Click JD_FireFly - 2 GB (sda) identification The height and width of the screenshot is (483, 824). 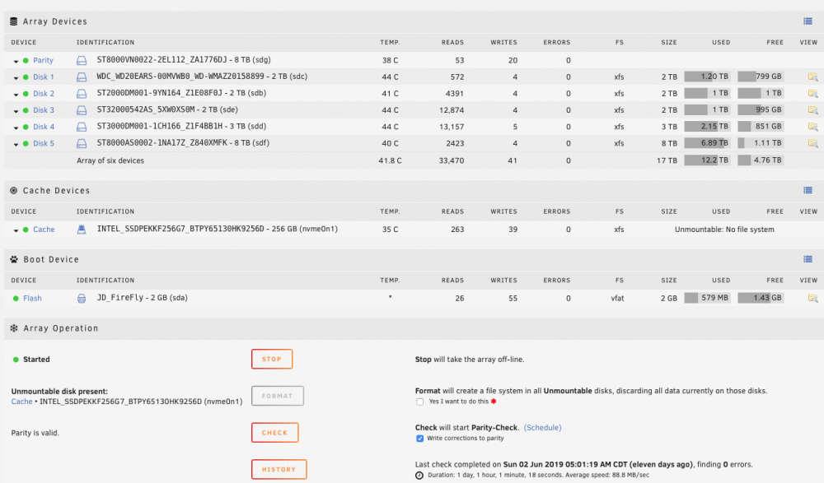tap(142, 298)
